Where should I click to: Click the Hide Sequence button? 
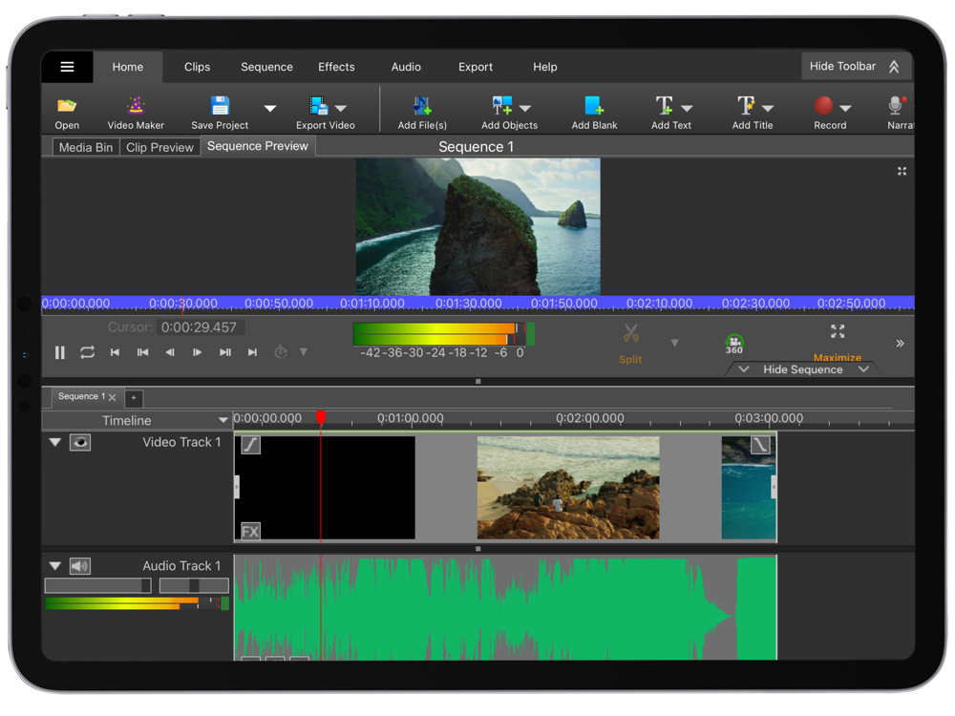click(x=802, y=369)
